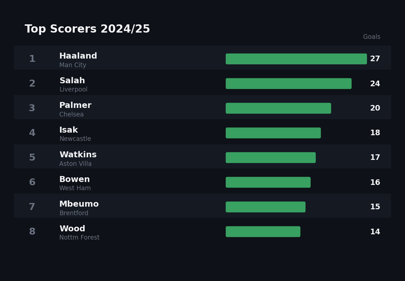Click the Aston Villa team label
Screen dimensions: 405x281
click(75, 164)
